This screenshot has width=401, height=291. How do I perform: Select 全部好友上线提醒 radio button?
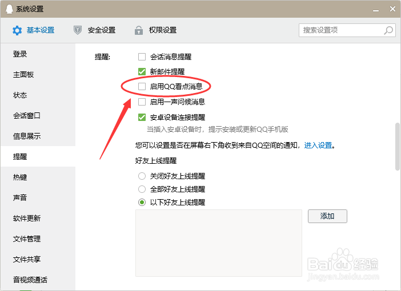pos(142,189)
